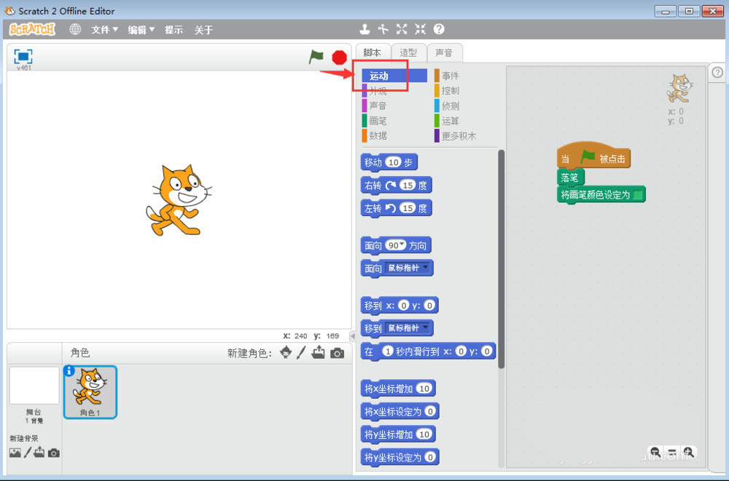Screen dimensions: 729x481
Task: Edit the x value in 移到 x: y: block
Action: [x=404, y=306]
